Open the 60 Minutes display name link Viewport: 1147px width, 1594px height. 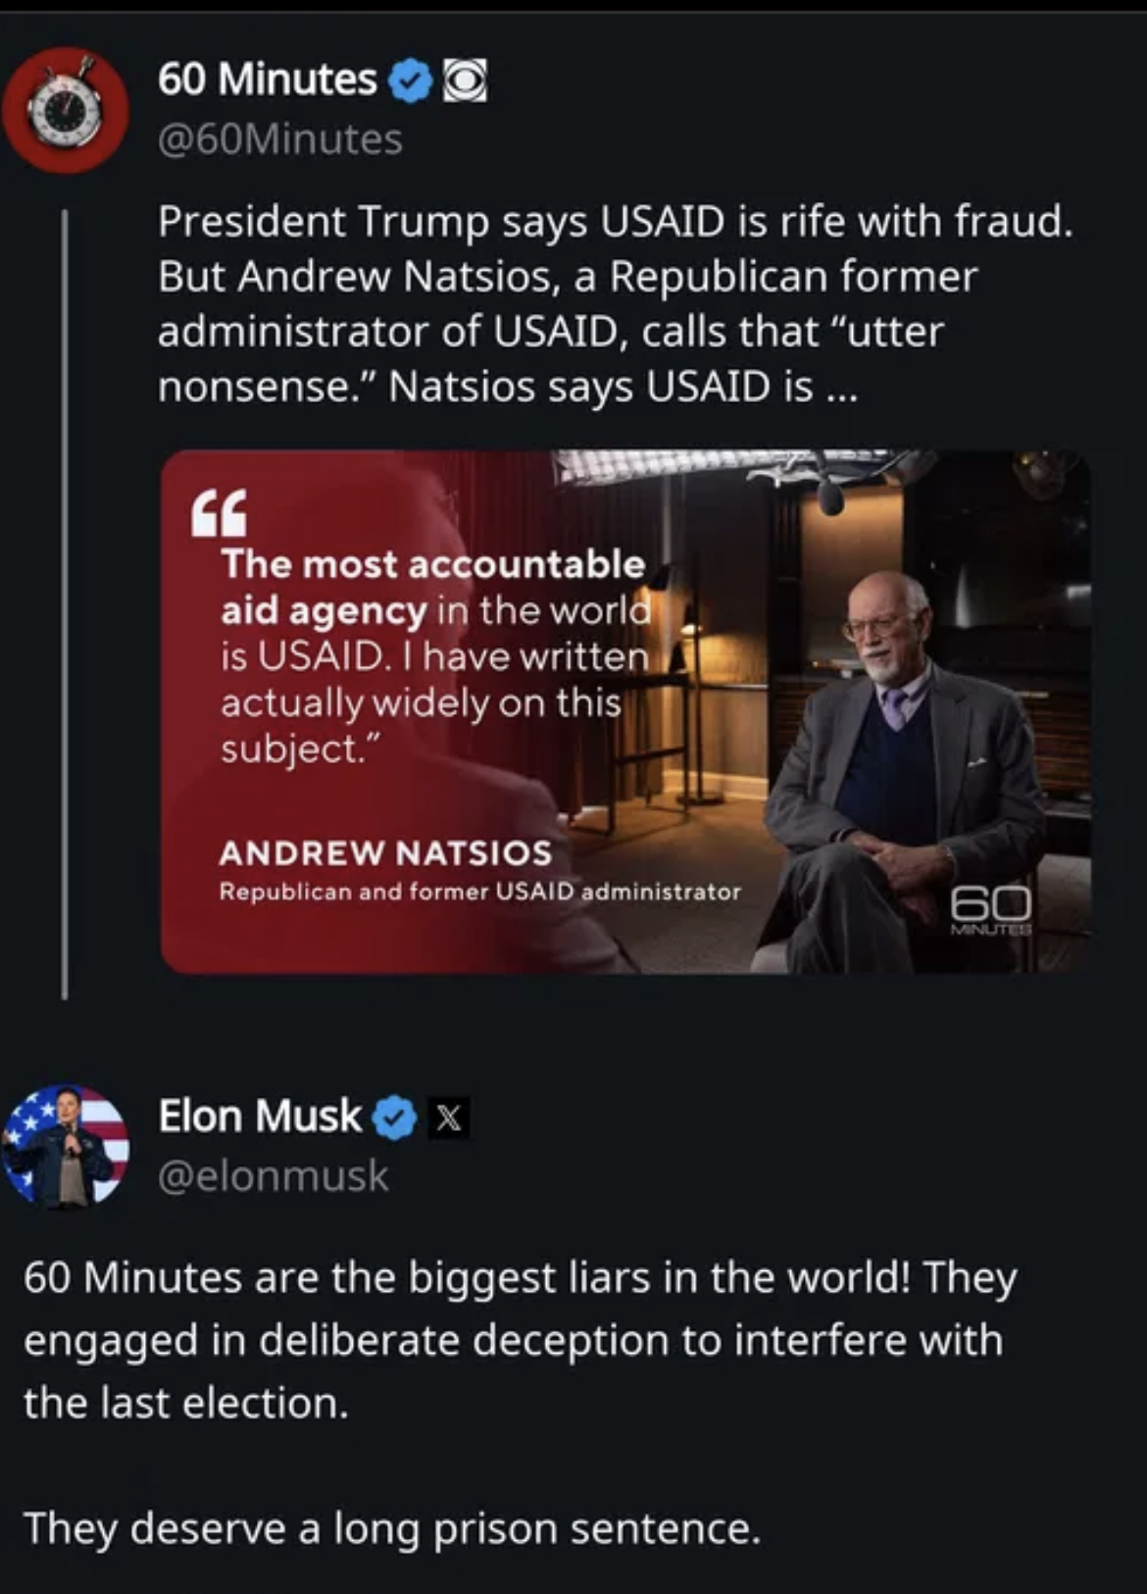click(x=267, y=79)
